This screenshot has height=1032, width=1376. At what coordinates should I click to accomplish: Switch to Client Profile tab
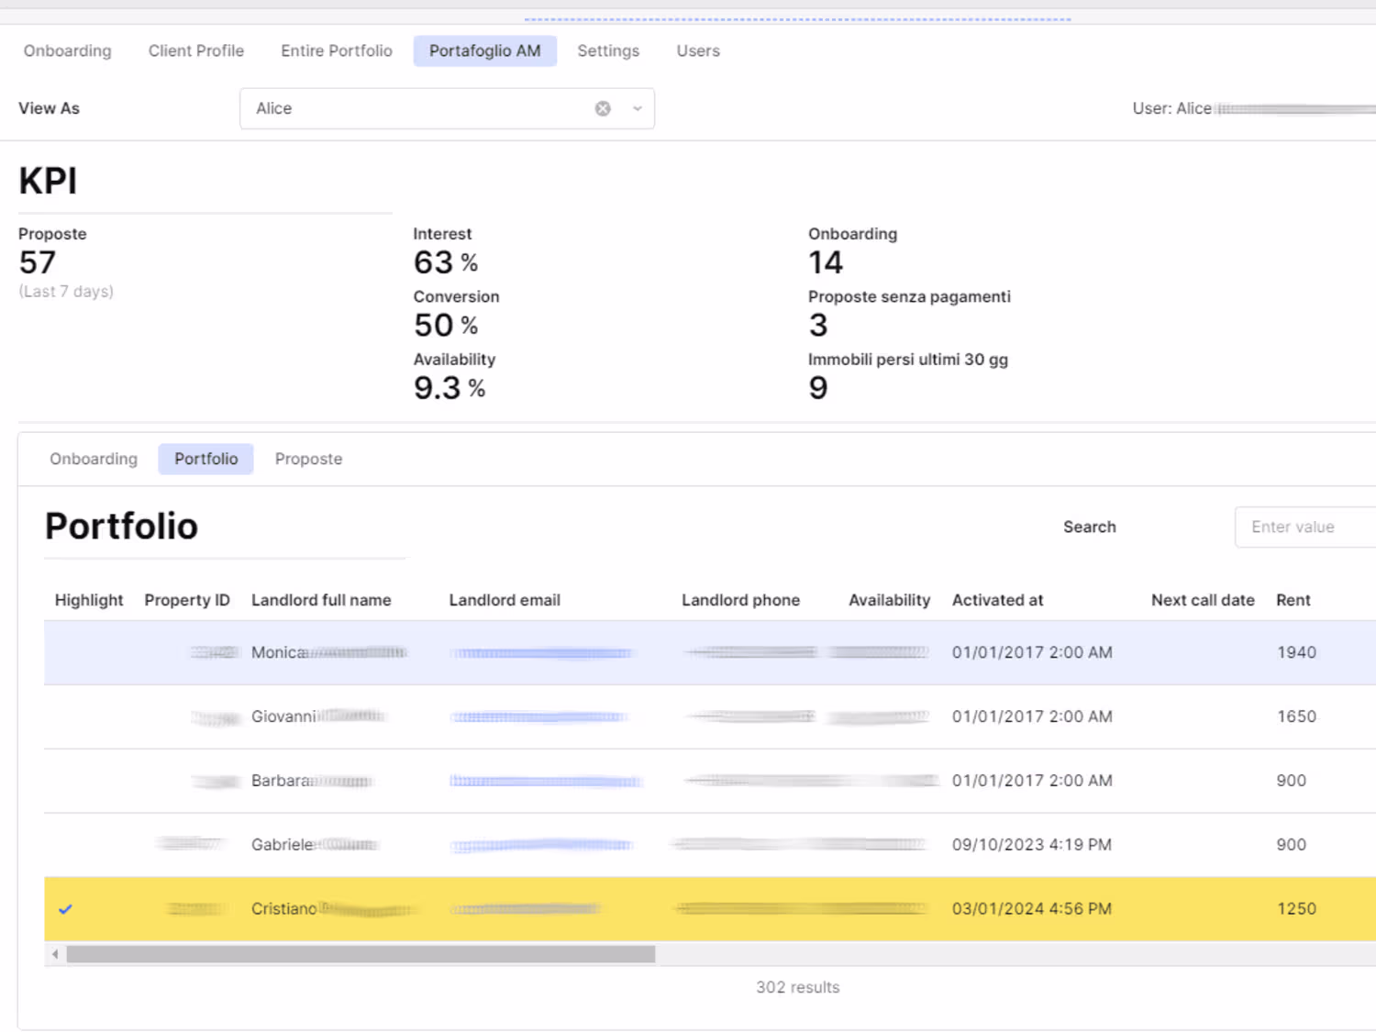pyautogui.click(x=196, y=50)
